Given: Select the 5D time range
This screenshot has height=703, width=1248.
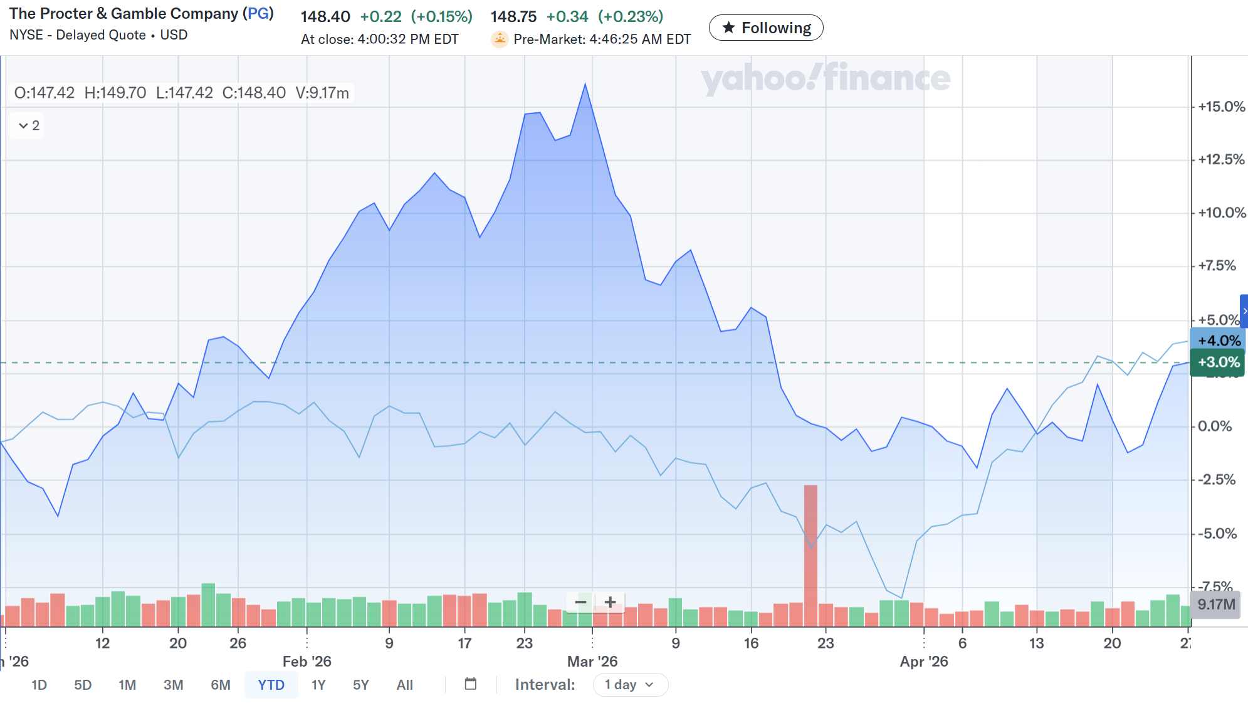Looking at the screenshot, I should 83,685.
